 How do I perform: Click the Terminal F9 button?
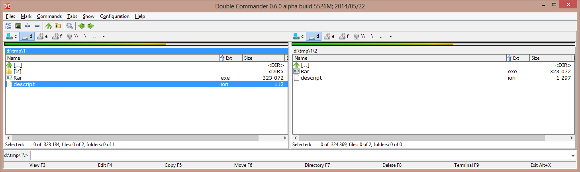(x=466, y=165)
